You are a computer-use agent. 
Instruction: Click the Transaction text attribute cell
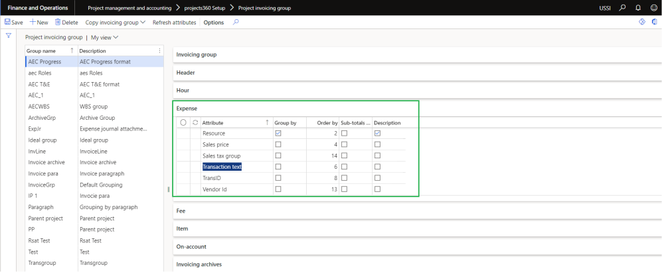(237, 167)
